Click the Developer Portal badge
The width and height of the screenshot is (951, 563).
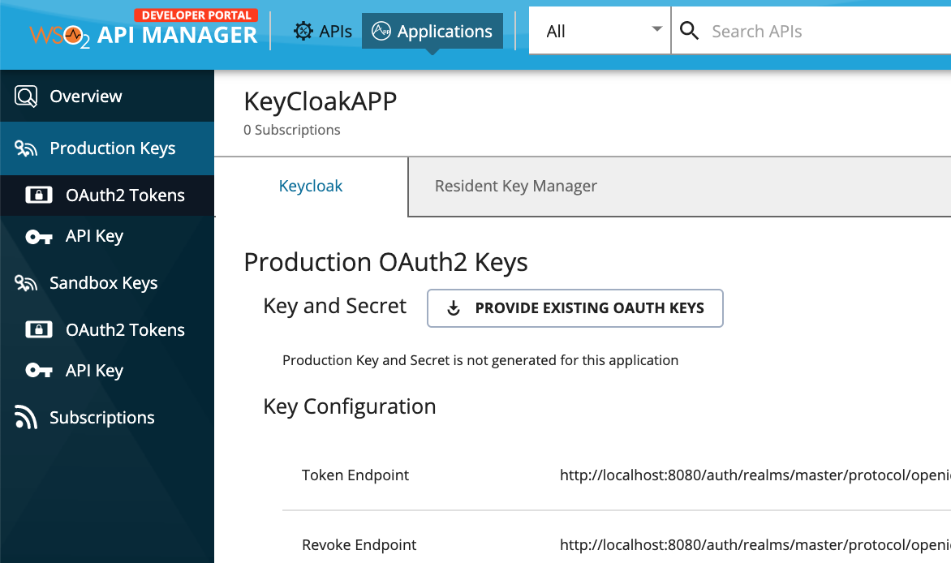[196, 15]
